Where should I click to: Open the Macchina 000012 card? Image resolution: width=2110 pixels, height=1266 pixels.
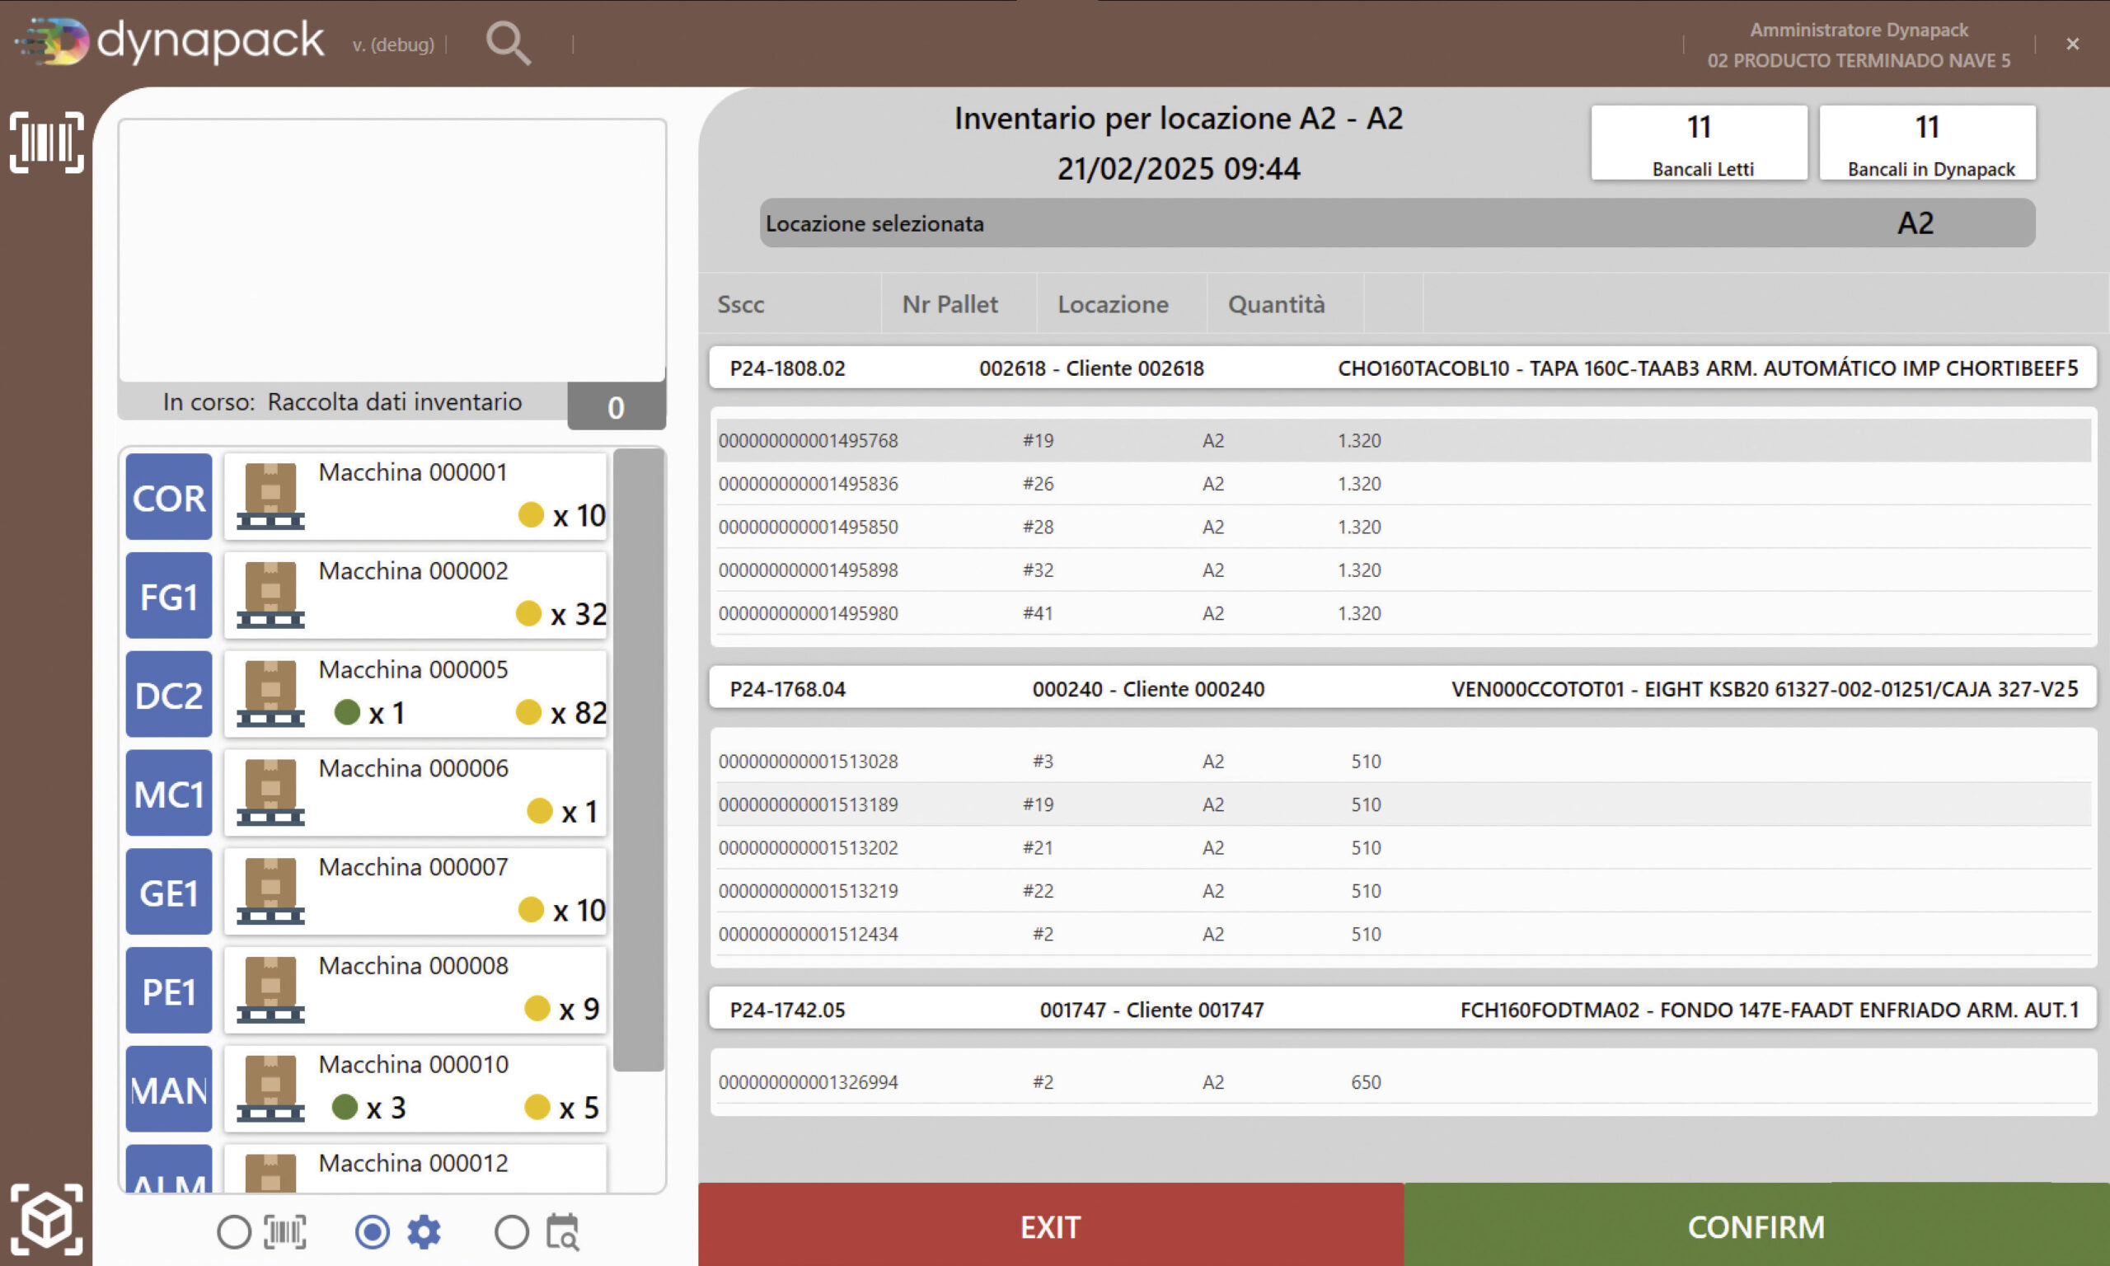(x=415, y=1168)
